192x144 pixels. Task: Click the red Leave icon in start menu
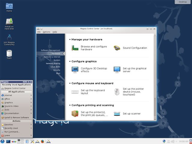click(x=3, y=135)
